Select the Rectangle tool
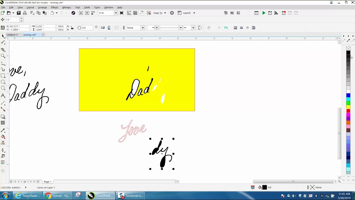The image size is (355, 200). point(3,76)
